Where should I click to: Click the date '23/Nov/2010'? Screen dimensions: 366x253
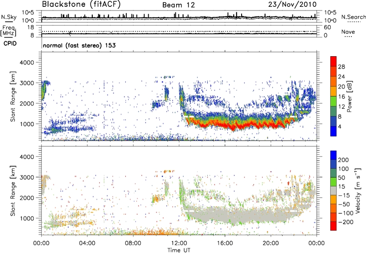(292, 5)
